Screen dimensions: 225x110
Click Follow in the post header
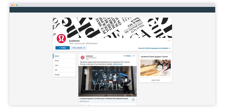(127, 56)
